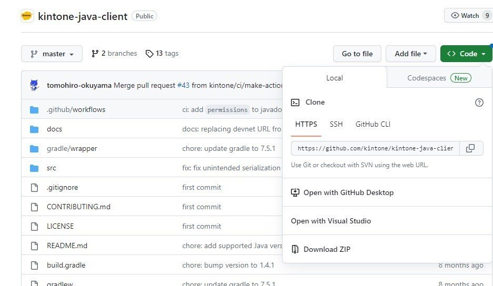Open the master branch dropdown

point(52,54)
